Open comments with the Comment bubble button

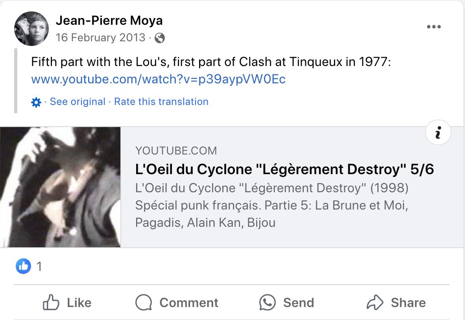pyautogui.click(x=177, y=303)
